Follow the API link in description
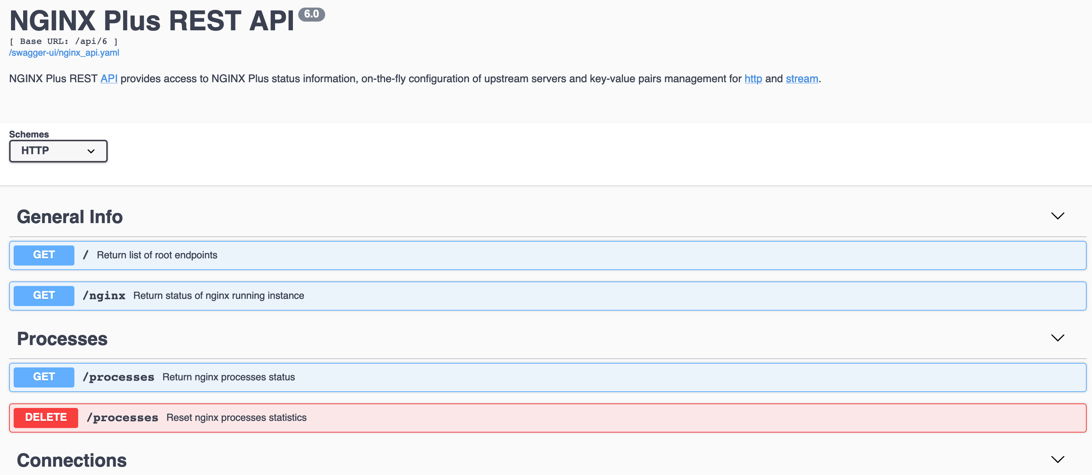 (109, 79)
